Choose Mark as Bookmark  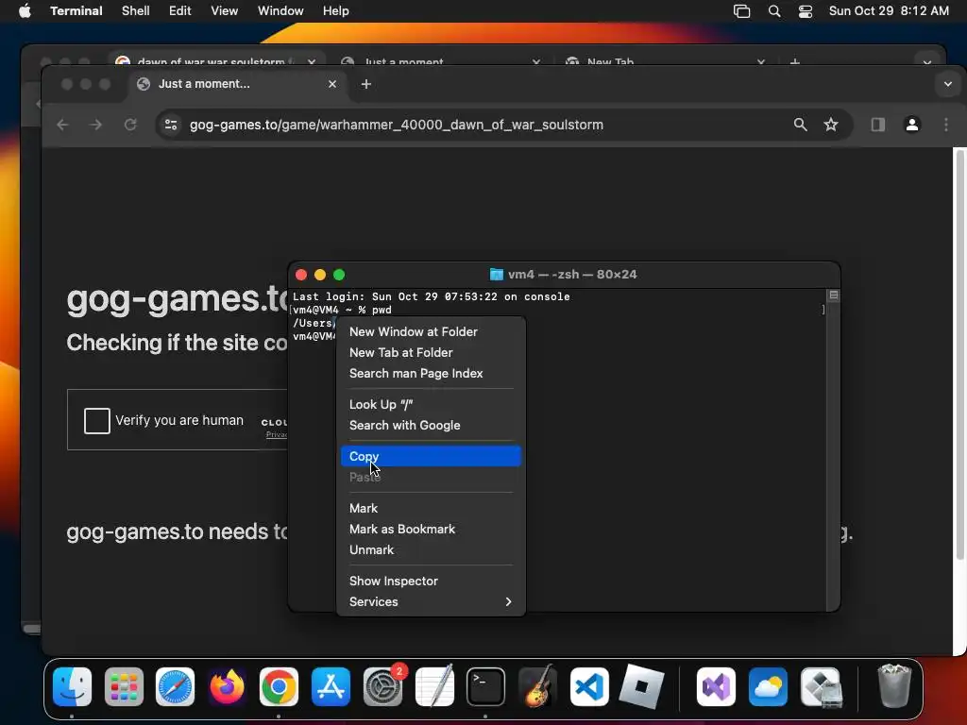coord(431,529)
